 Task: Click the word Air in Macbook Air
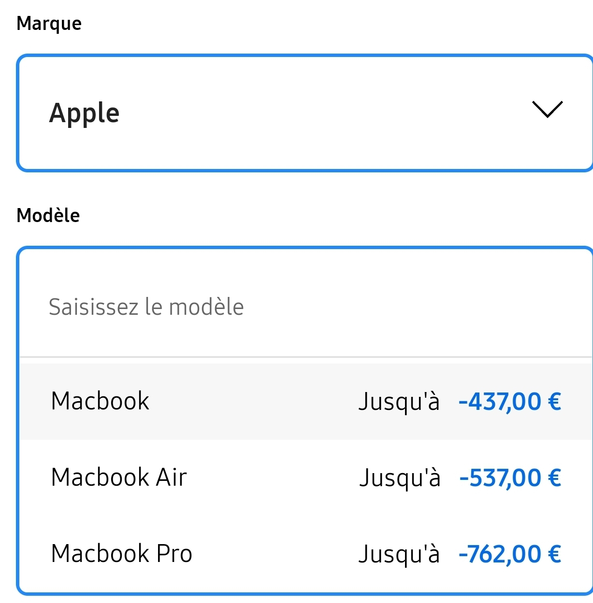[171, 477]
